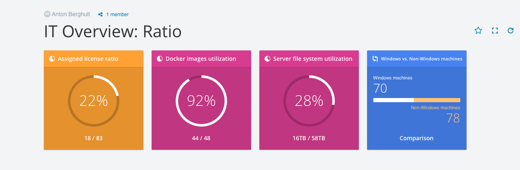This screenshot has width=520, height=170.
Task: Click the IT Overview: Ratio title
Action: click(113, 31)
